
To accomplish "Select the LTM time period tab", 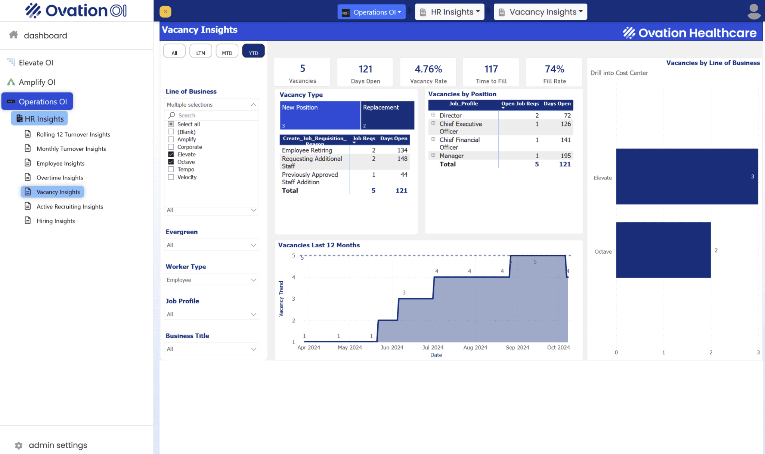I will coord(201,51).
